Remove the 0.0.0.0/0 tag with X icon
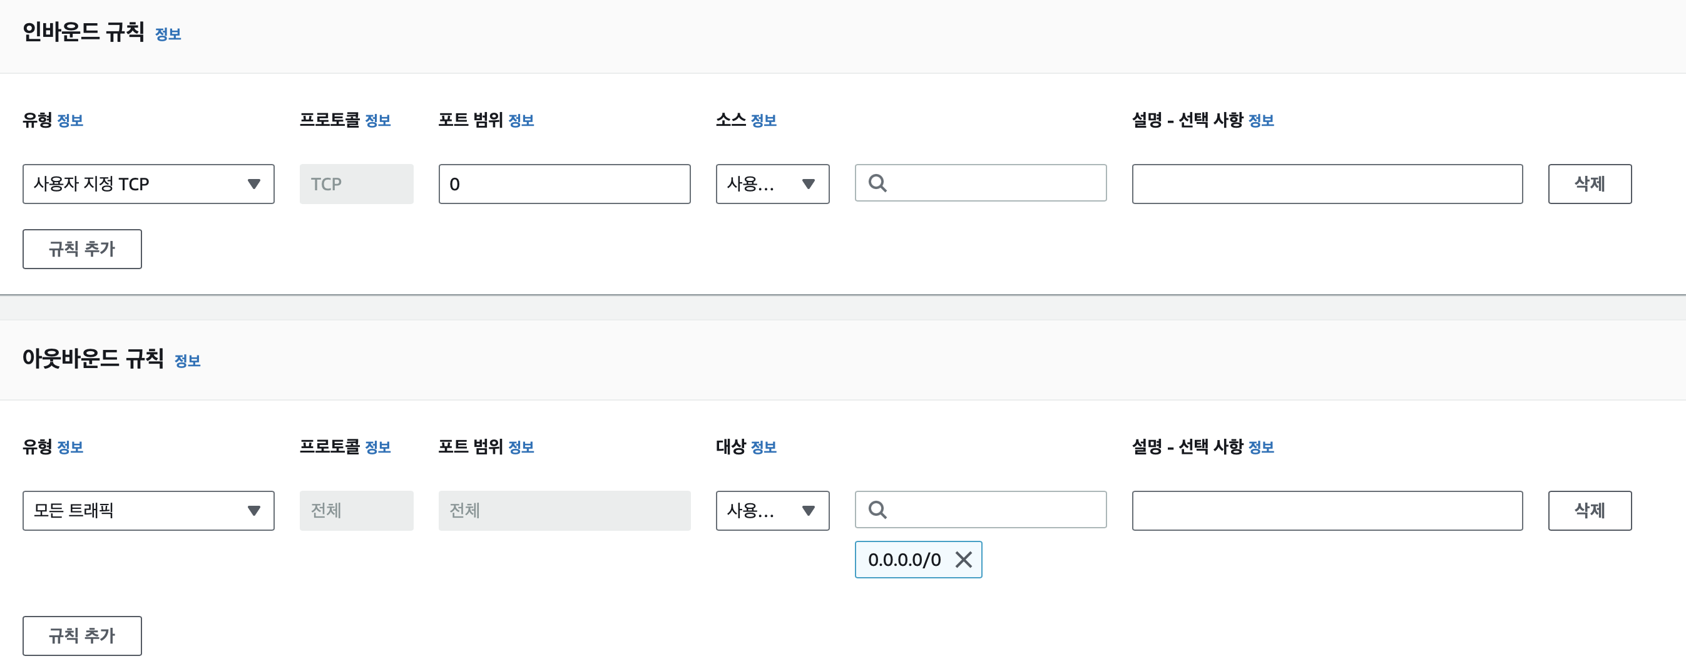The height and width of the screenshot is (661, 1686). tap(963, 560)
